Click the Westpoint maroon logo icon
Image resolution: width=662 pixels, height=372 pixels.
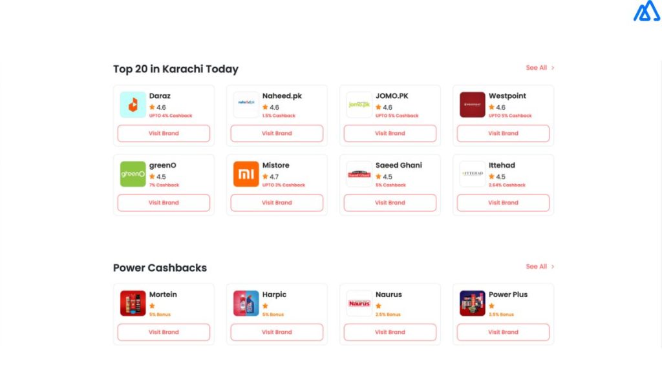472,105
